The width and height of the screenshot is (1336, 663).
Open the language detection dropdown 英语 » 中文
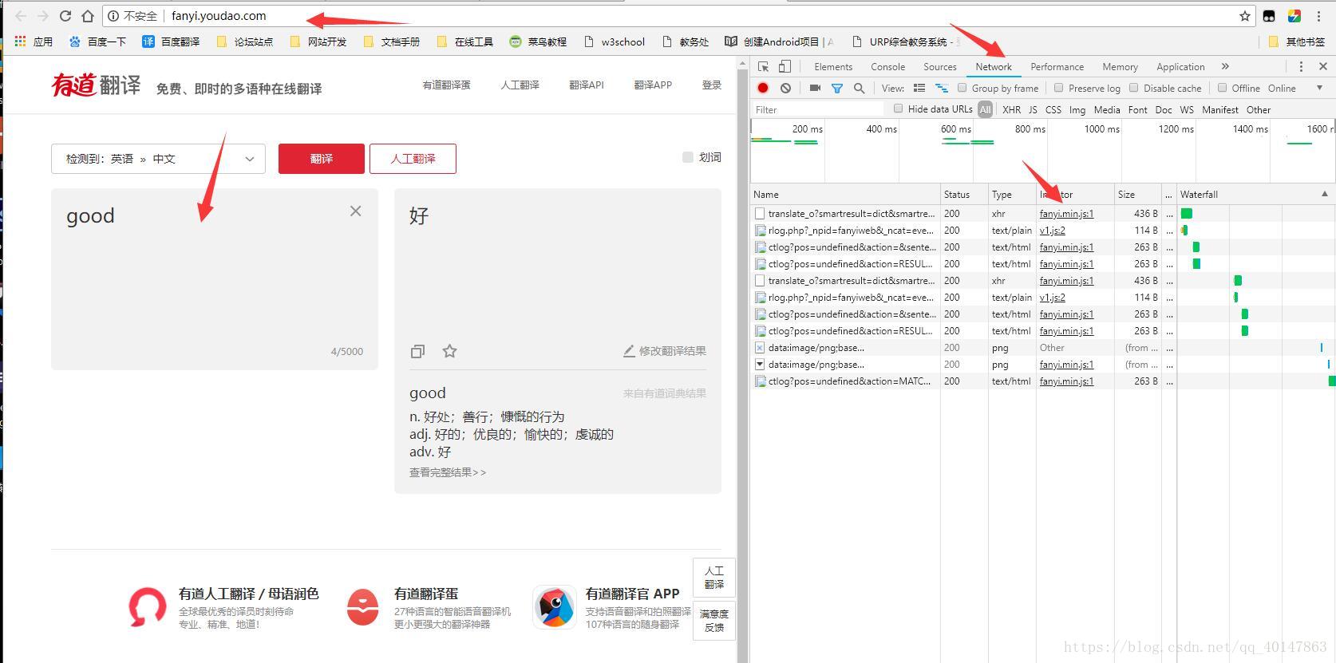click(158, 159)
